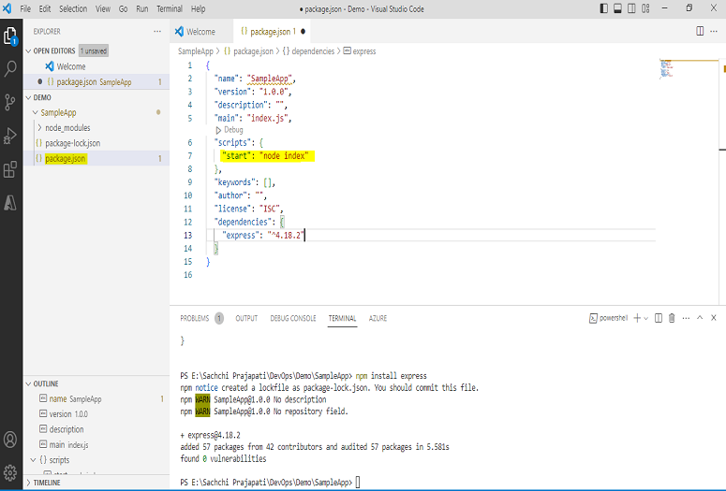Select the powershell terminal label
The height and width of the screenshot is (491, 726).
(x=608, y=318)
